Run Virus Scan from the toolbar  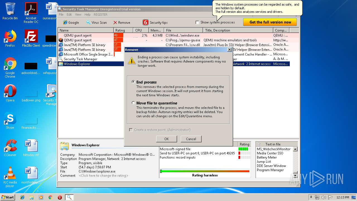coord(96,22)
